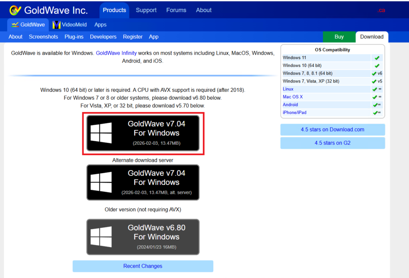The image size is (409, 278).
Task: Open the Support menu
Action: (x=146, y=10)
